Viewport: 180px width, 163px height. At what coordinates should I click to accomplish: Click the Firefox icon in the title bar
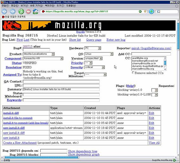(2, 2)
